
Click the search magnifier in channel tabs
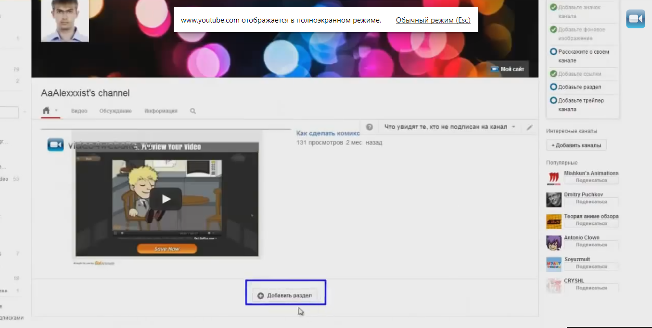tap(193, 111)
